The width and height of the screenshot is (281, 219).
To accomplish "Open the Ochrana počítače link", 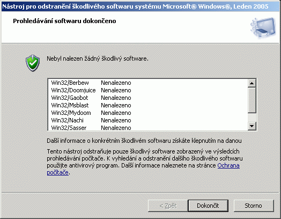I will click(228, 165).
